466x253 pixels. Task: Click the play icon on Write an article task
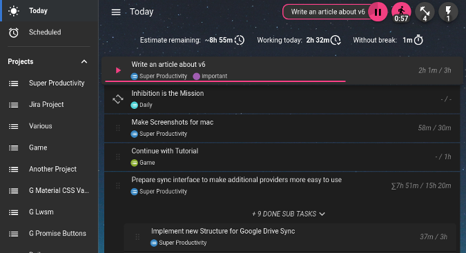[118, 70]
